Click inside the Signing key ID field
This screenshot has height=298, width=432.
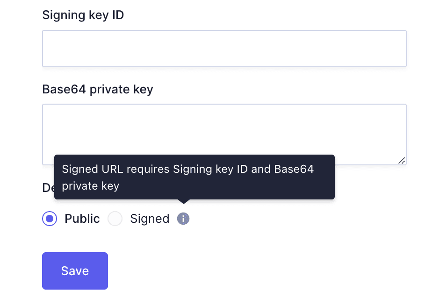(224, 48)
